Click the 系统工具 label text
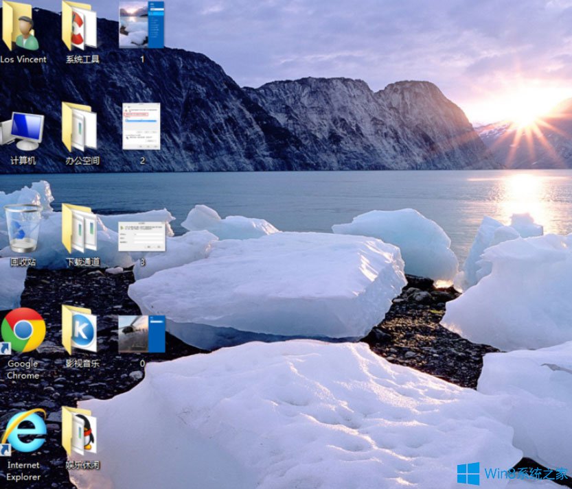The image size is (572, 489). pyautogui.click(x=82, y=60)
